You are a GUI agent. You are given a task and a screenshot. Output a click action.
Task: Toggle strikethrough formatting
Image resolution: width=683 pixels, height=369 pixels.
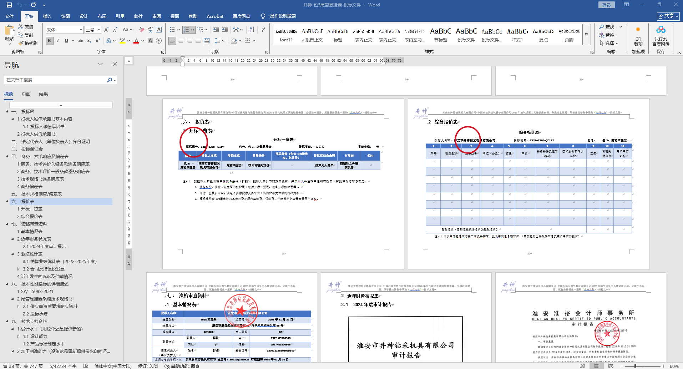81,41
